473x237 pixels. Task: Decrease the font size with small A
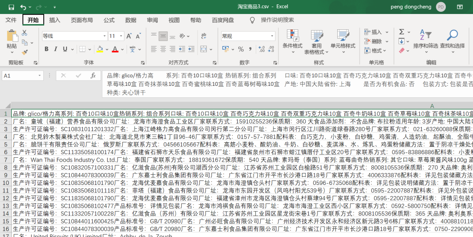138,36
